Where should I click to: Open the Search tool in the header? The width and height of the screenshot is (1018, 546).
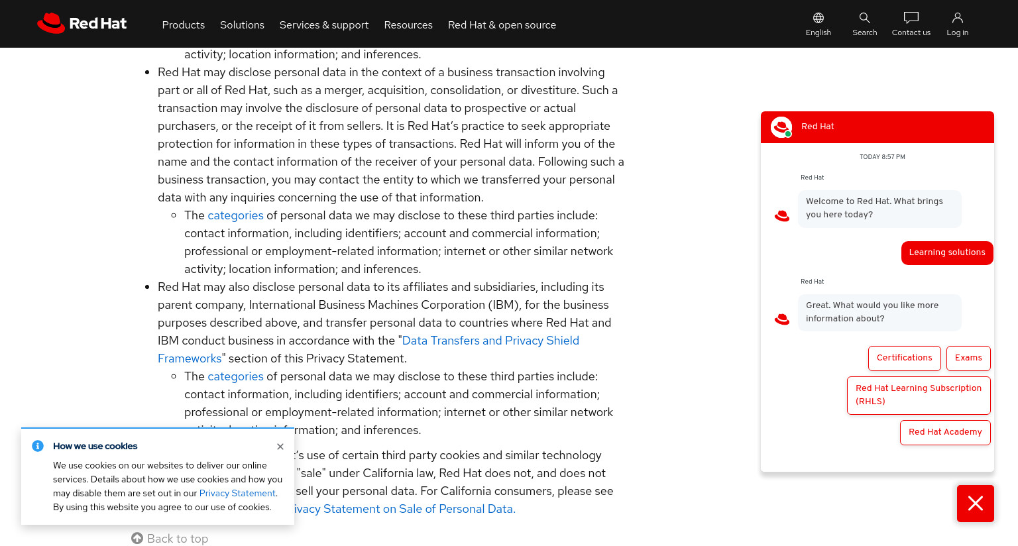tap(865, 24)
